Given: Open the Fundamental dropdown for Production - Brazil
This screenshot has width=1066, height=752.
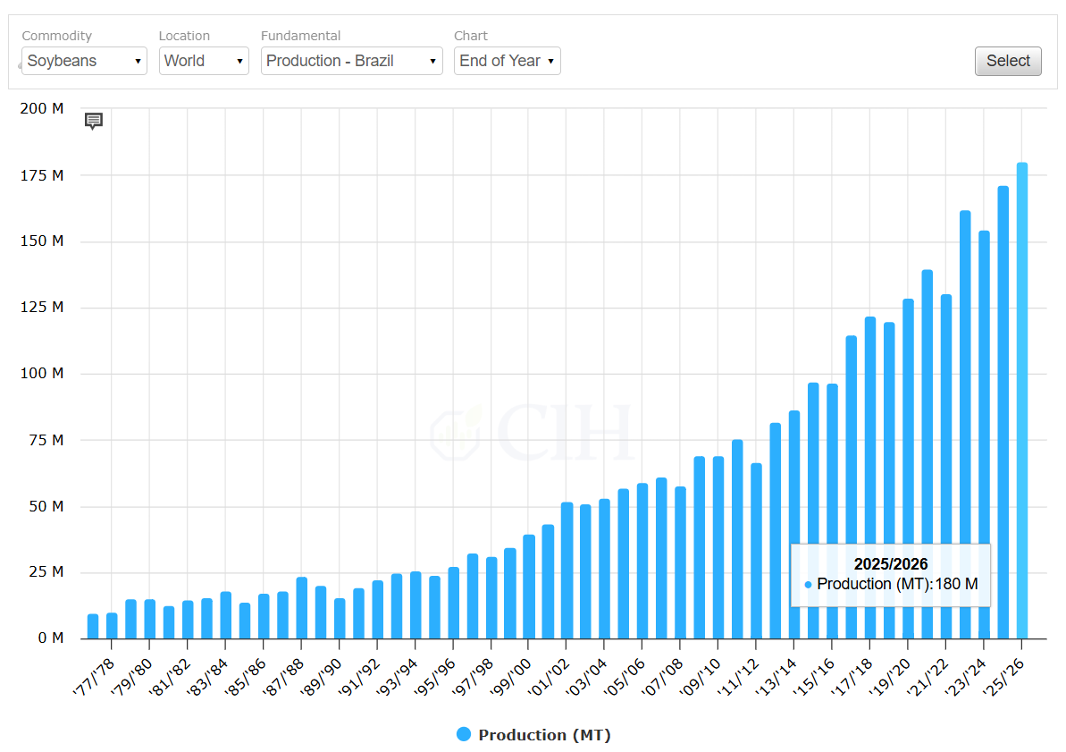Looking at the screenshot, I should coord(351,61).
